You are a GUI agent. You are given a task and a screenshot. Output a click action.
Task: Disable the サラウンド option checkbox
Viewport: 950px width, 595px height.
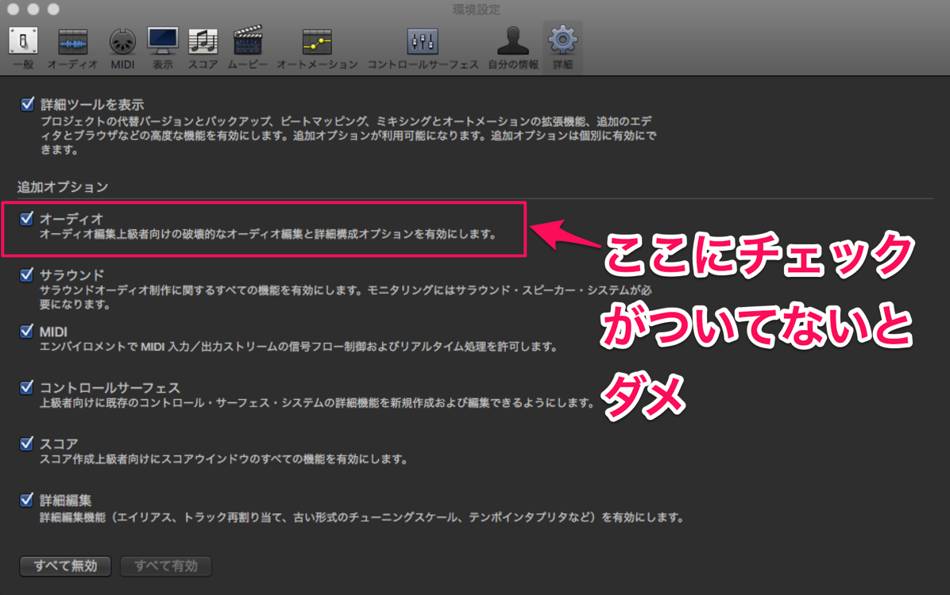26,274
